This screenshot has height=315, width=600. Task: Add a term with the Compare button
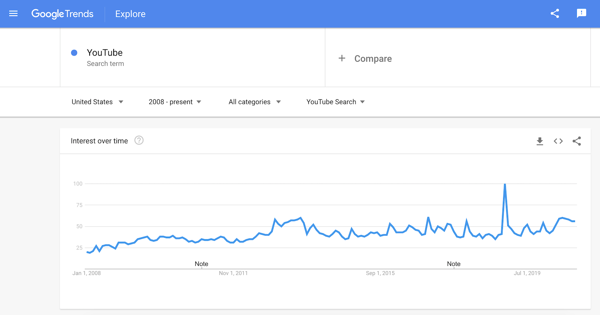365,58
